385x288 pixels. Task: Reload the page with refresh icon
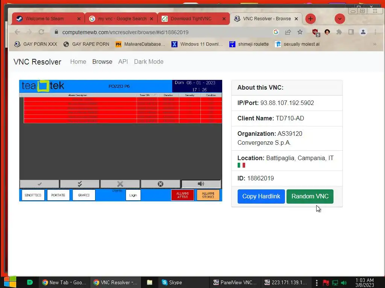[x=41, y=32]
